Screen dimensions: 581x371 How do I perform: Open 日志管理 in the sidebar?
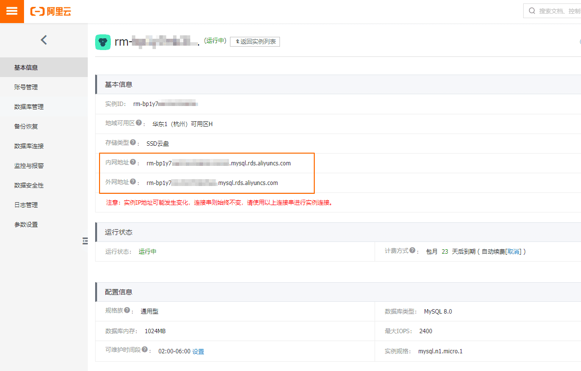click(44, 205)
